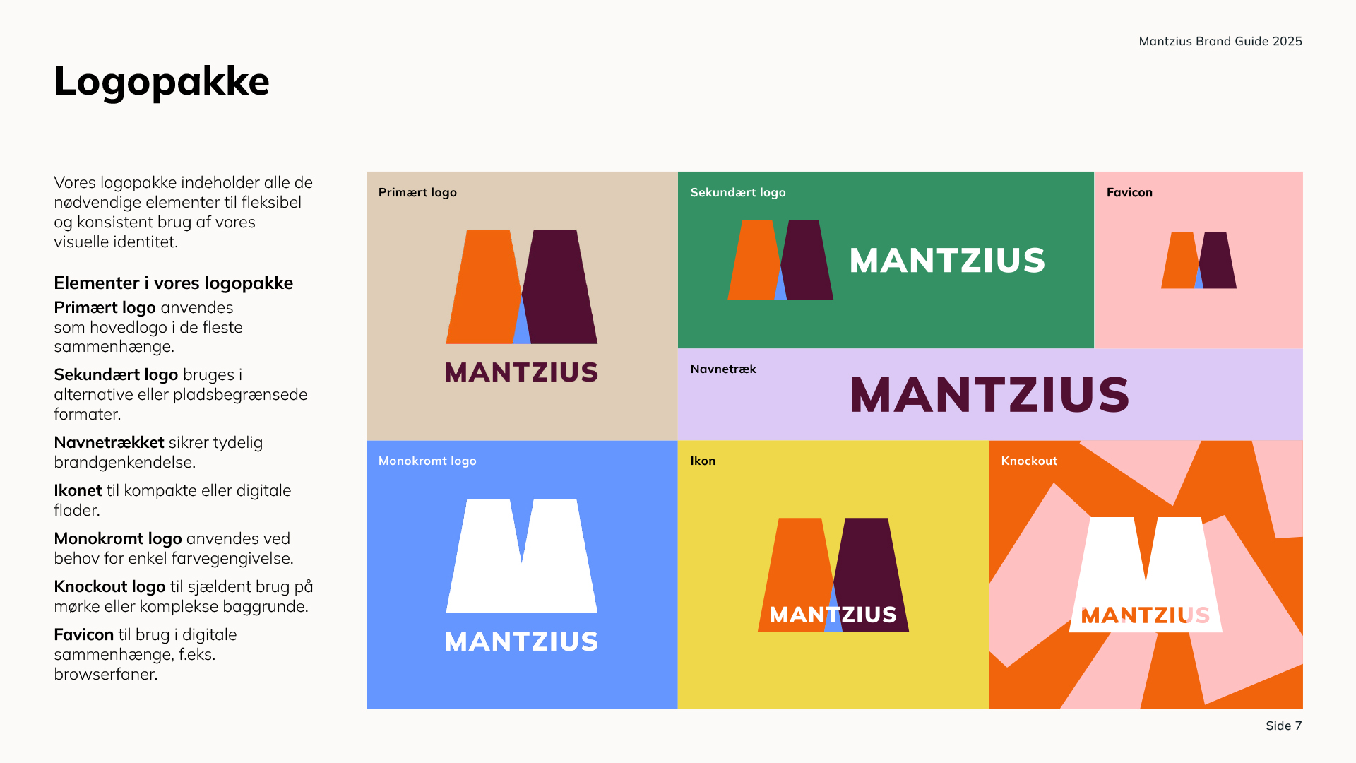Click the M symbol in the primary logo

point(521,287)
